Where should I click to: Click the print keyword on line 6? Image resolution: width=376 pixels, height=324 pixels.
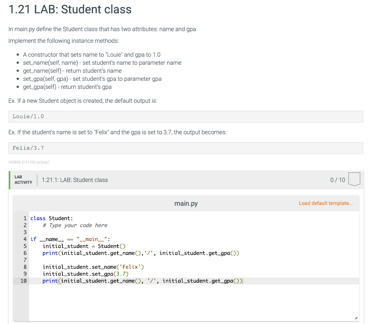[50, 253]
